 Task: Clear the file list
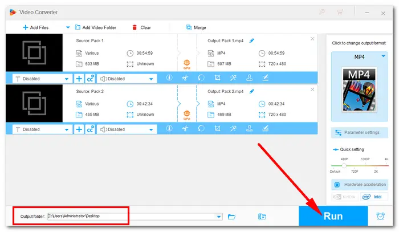[x=141, y=27]
